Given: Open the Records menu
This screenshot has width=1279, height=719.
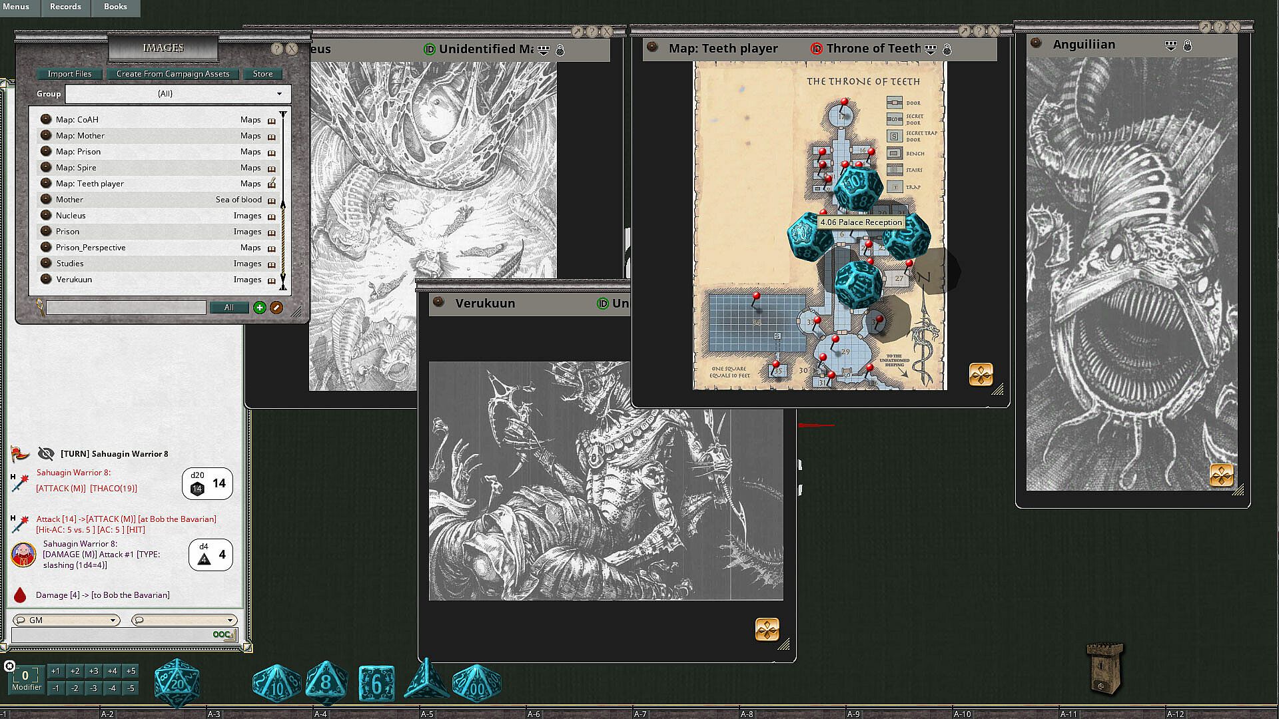Looking at the screenshot, I should click(x=65, y=7).
